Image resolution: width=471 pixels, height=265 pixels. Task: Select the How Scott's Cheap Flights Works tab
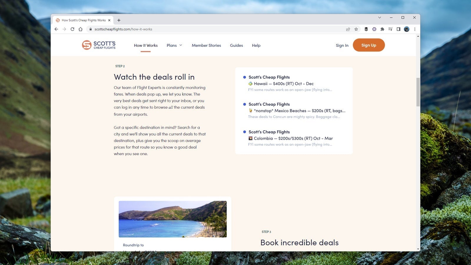(83, 20)
